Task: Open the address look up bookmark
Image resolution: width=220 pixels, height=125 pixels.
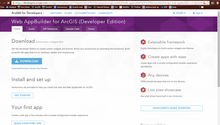Action: tap(150, 7)
